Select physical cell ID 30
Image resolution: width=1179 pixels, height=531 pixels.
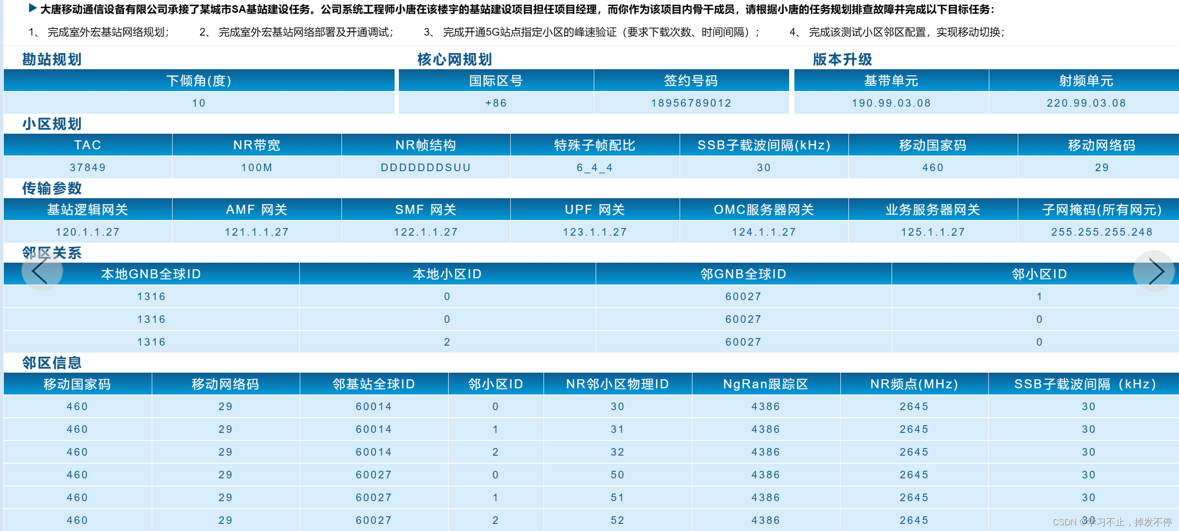[617, 406]
